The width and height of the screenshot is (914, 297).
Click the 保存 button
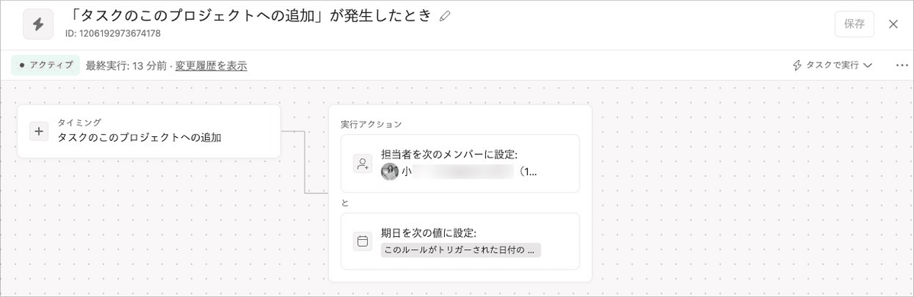pos(855,24)
